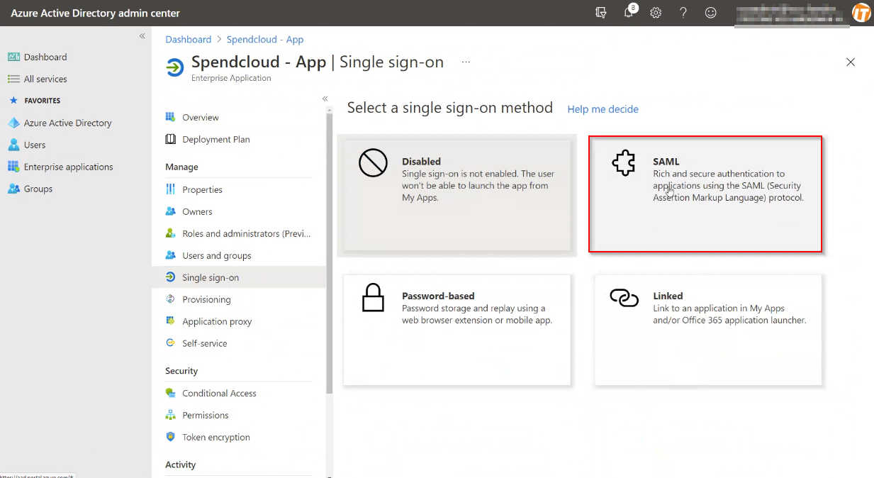
Task: Open the help question mark
Action: (x=683, y=13)
